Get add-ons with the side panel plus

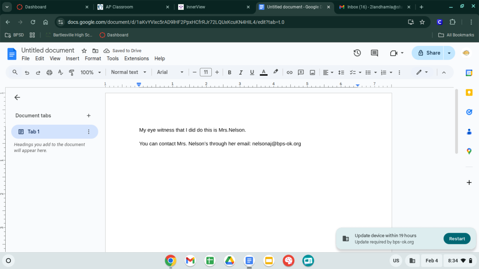(469, 183)
